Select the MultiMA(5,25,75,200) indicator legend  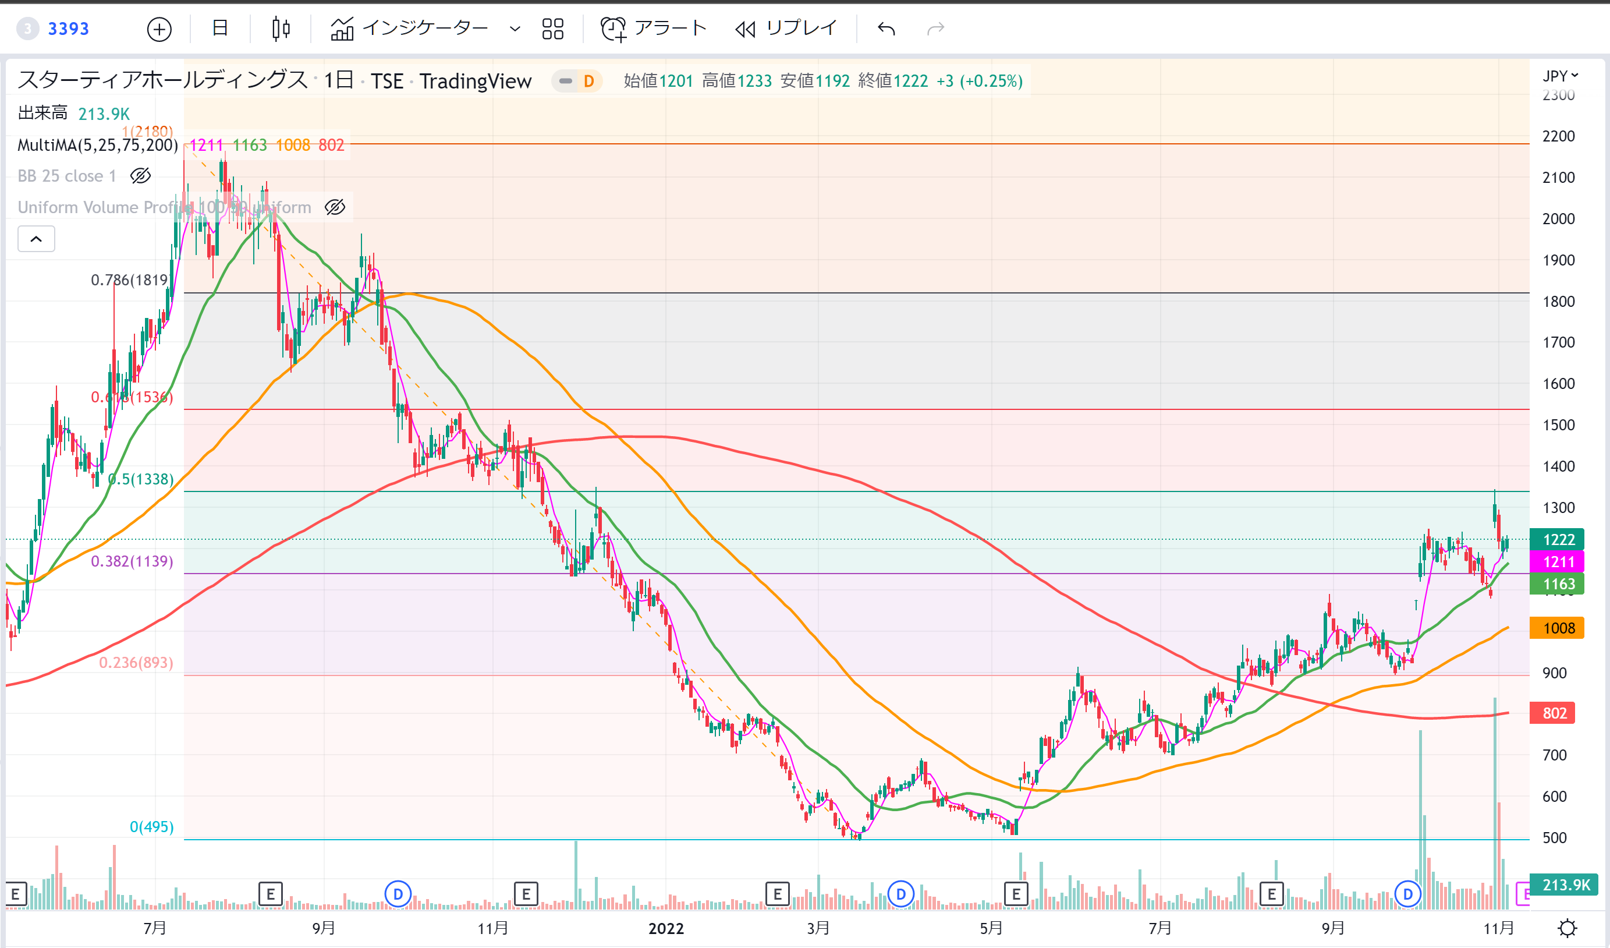[98, 145]
